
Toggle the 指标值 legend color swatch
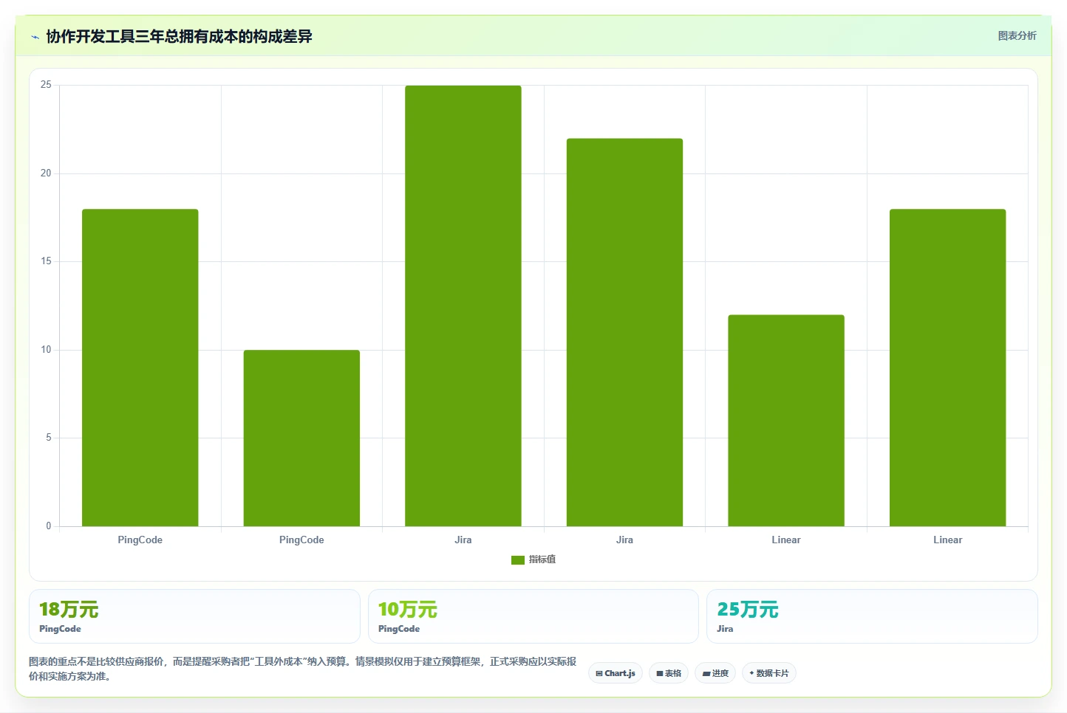point(517,560)
